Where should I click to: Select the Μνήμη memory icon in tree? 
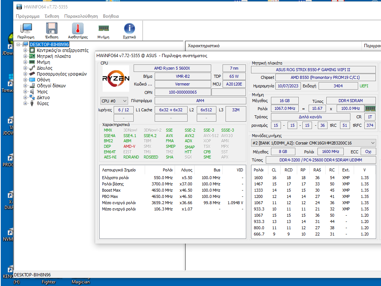(32, 62)
